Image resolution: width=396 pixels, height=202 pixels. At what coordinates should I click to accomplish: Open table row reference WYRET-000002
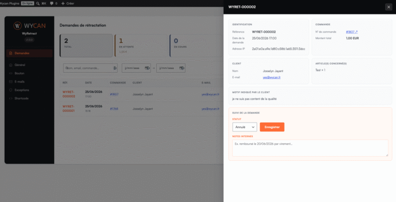69,94
